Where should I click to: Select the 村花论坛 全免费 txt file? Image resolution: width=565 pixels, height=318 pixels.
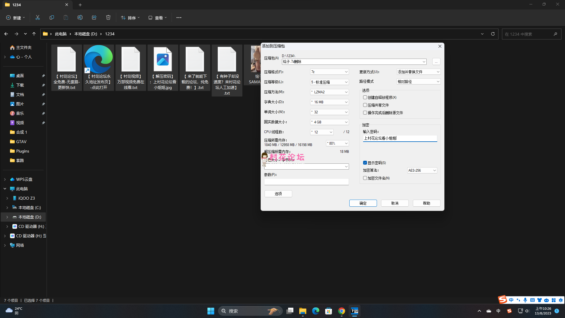pyautogui.click(x=67, y=68)
